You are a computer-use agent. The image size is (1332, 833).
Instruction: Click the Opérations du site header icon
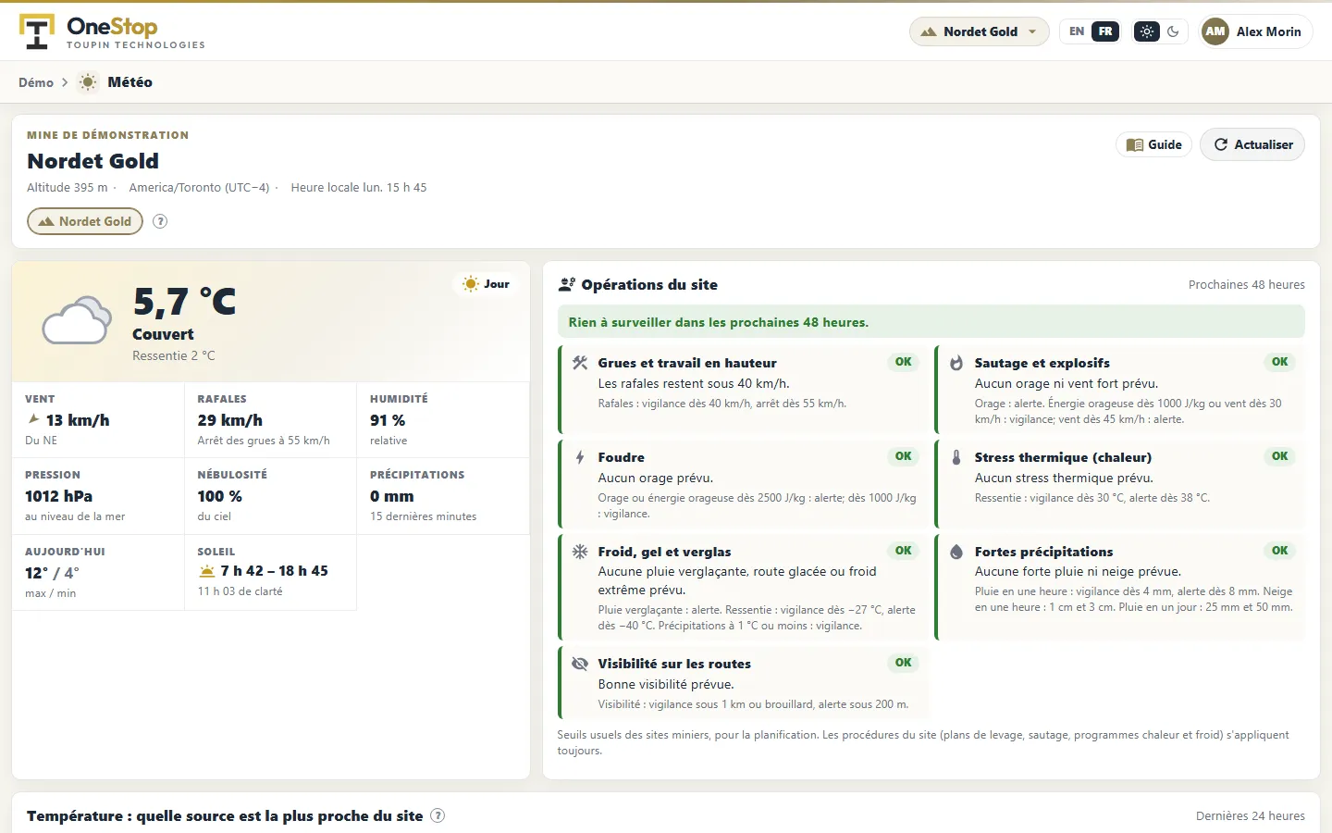[x=567, y=284]
